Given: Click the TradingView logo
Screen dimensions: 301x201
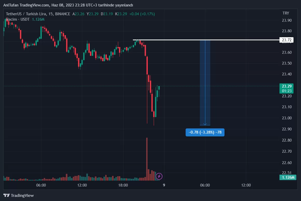Looking at the screenshot, I should pyautogui.click(x=18, y=195).
